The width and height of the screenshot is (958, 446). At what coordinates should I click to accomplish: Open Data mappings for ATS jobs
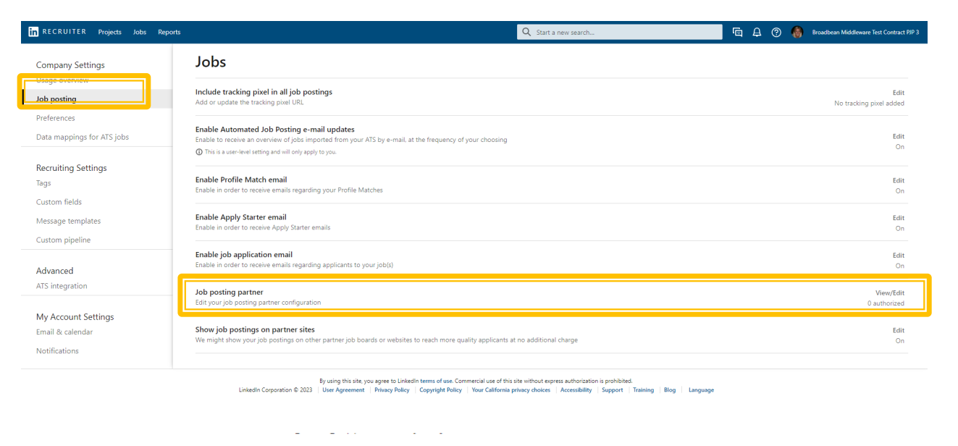coord(83,137)
